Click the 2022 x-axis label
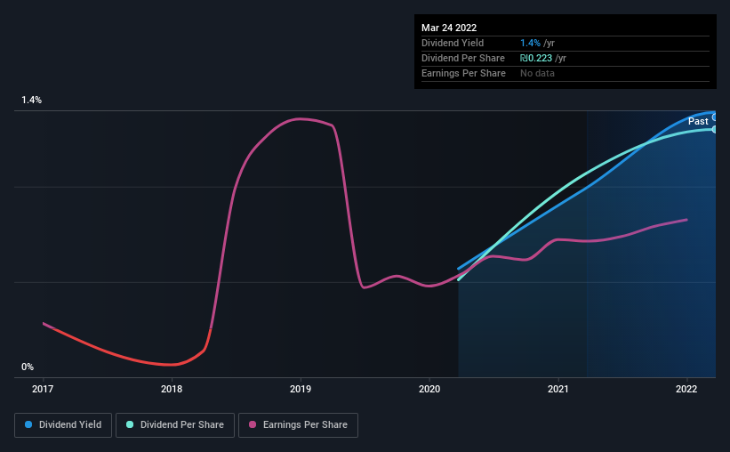Image resolution: width=730 pixels, height=452 pixels. coord(686,389)
